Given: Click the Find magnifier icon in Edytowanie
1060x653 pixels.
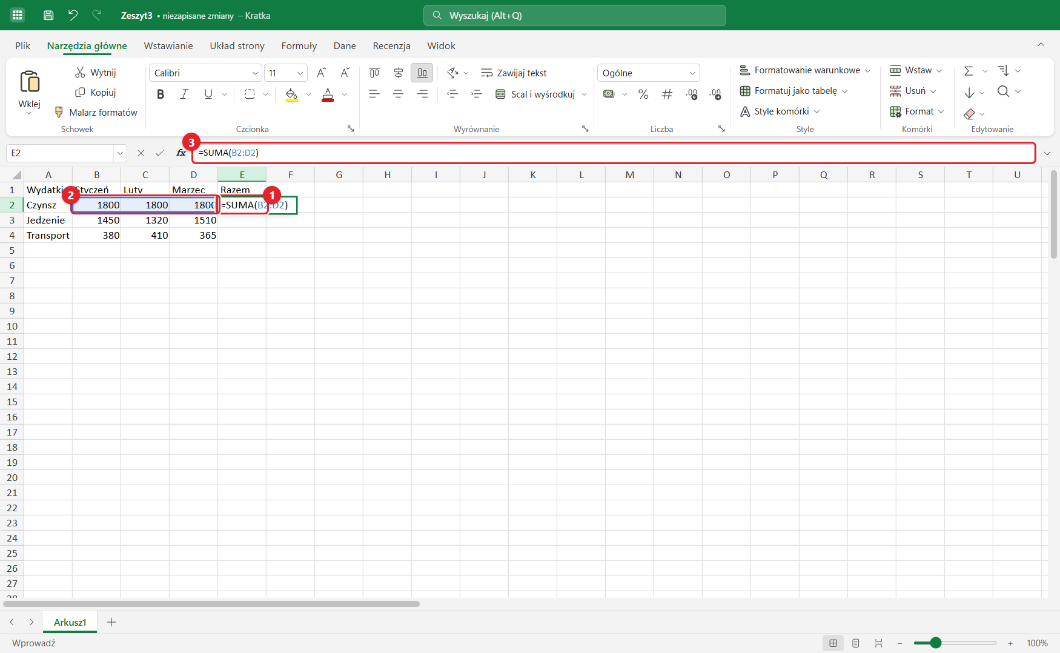Looking at the screenshot, I should (x=1003, y=91).
